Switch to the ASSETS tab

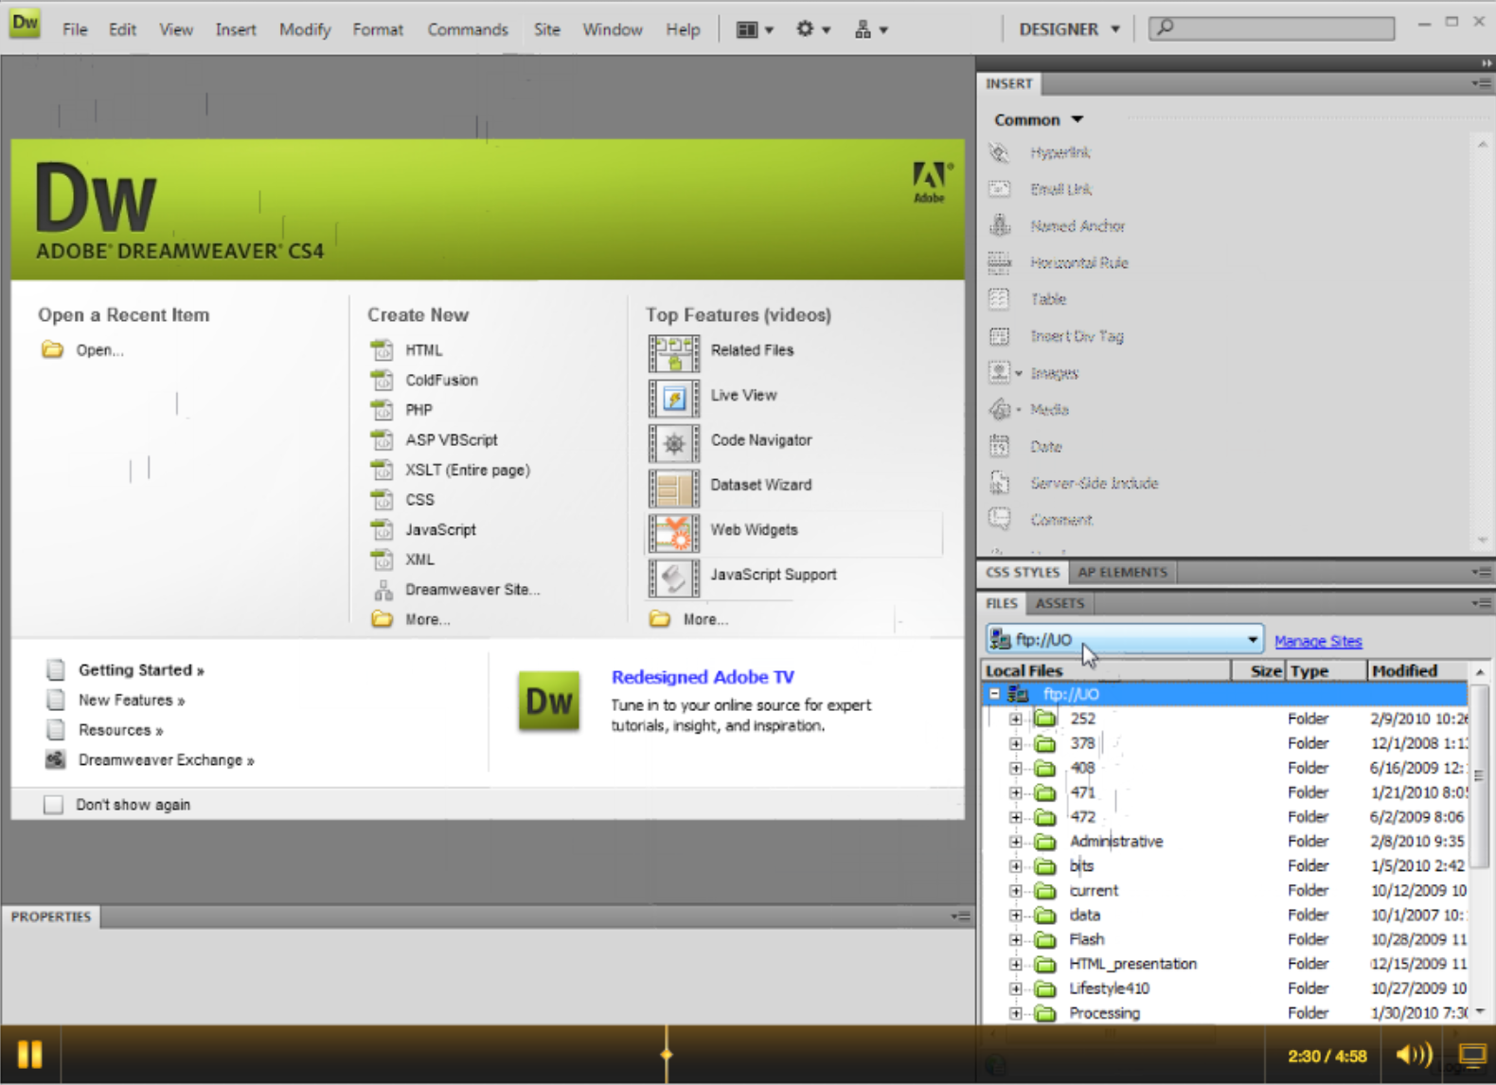(x=1060, y=603)
